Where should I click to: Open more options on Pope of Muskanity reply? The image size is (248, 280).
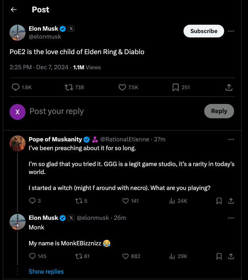(231, 139)
